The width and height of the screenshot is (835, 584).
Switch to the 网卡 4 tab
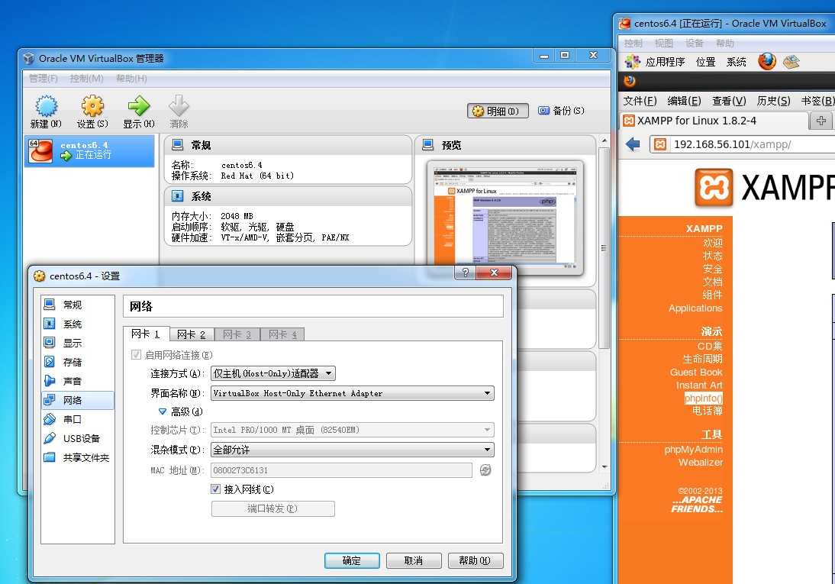pyautogui.click(x=282, y=334)
